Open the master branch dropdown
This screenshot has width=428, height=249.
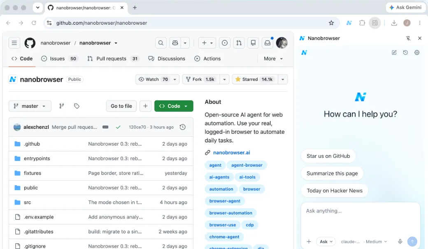coord(30,106)
